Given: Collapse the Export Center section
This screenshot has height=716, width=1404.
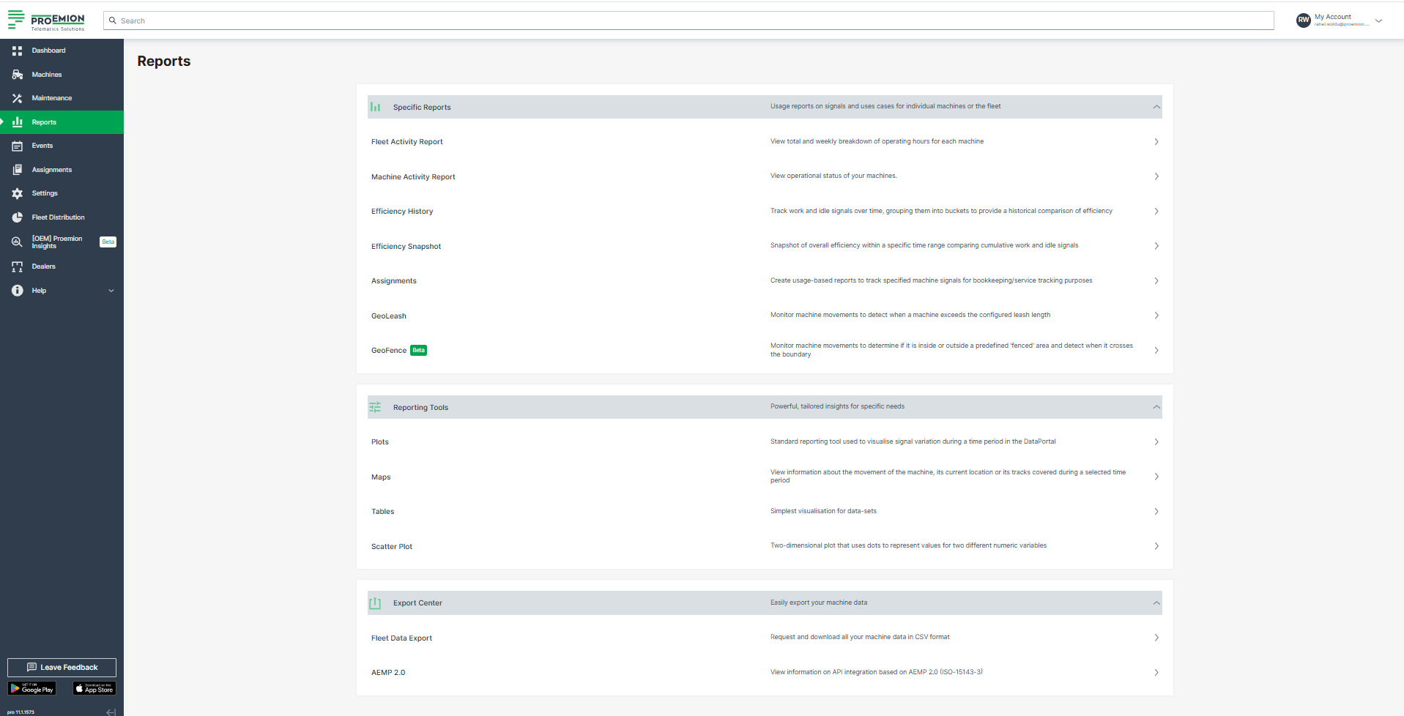Looking at the screenshot, I should coord(1156,603).
